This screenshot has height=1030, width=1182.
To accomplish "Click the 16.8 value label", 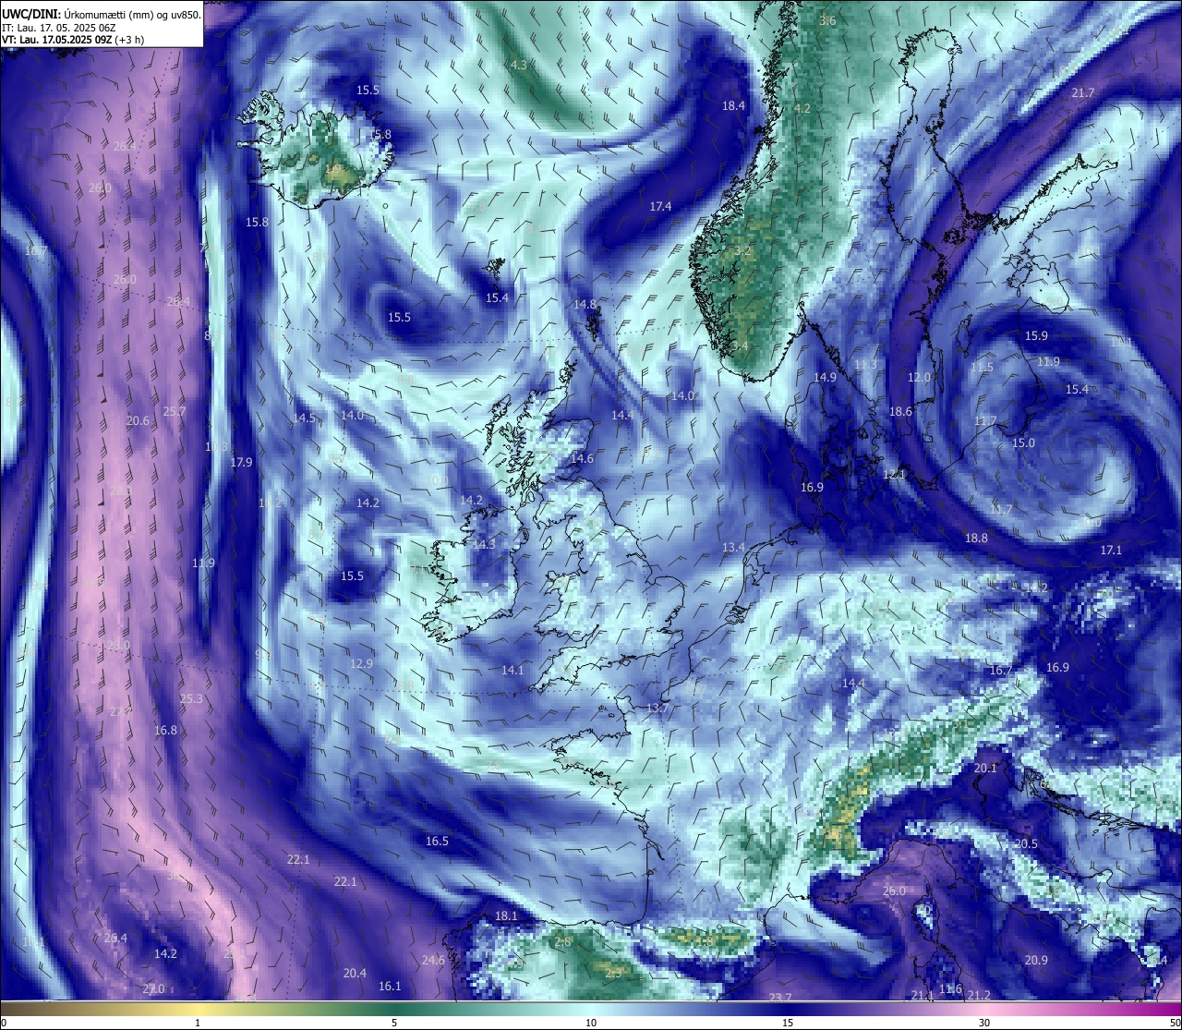I will 165,731.
